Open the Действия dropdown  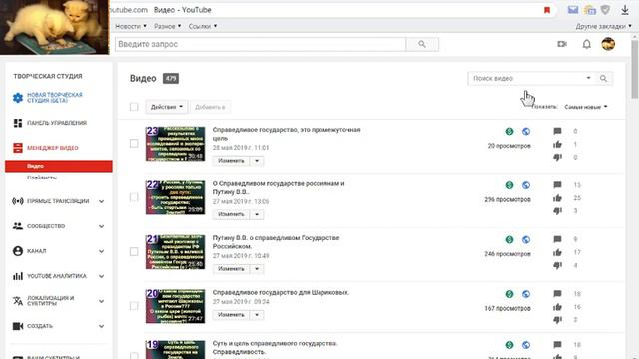(167, 107)
